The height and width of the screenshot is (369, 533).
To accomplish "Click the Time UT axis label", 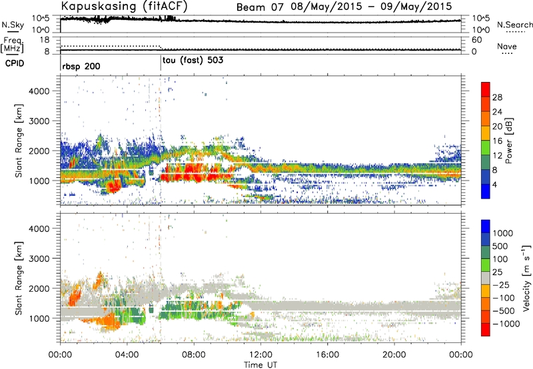I will pos(261,365).
